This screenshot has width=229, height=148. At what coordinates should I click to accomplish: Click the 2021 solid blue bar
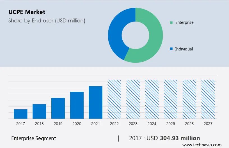click(95, 102)
